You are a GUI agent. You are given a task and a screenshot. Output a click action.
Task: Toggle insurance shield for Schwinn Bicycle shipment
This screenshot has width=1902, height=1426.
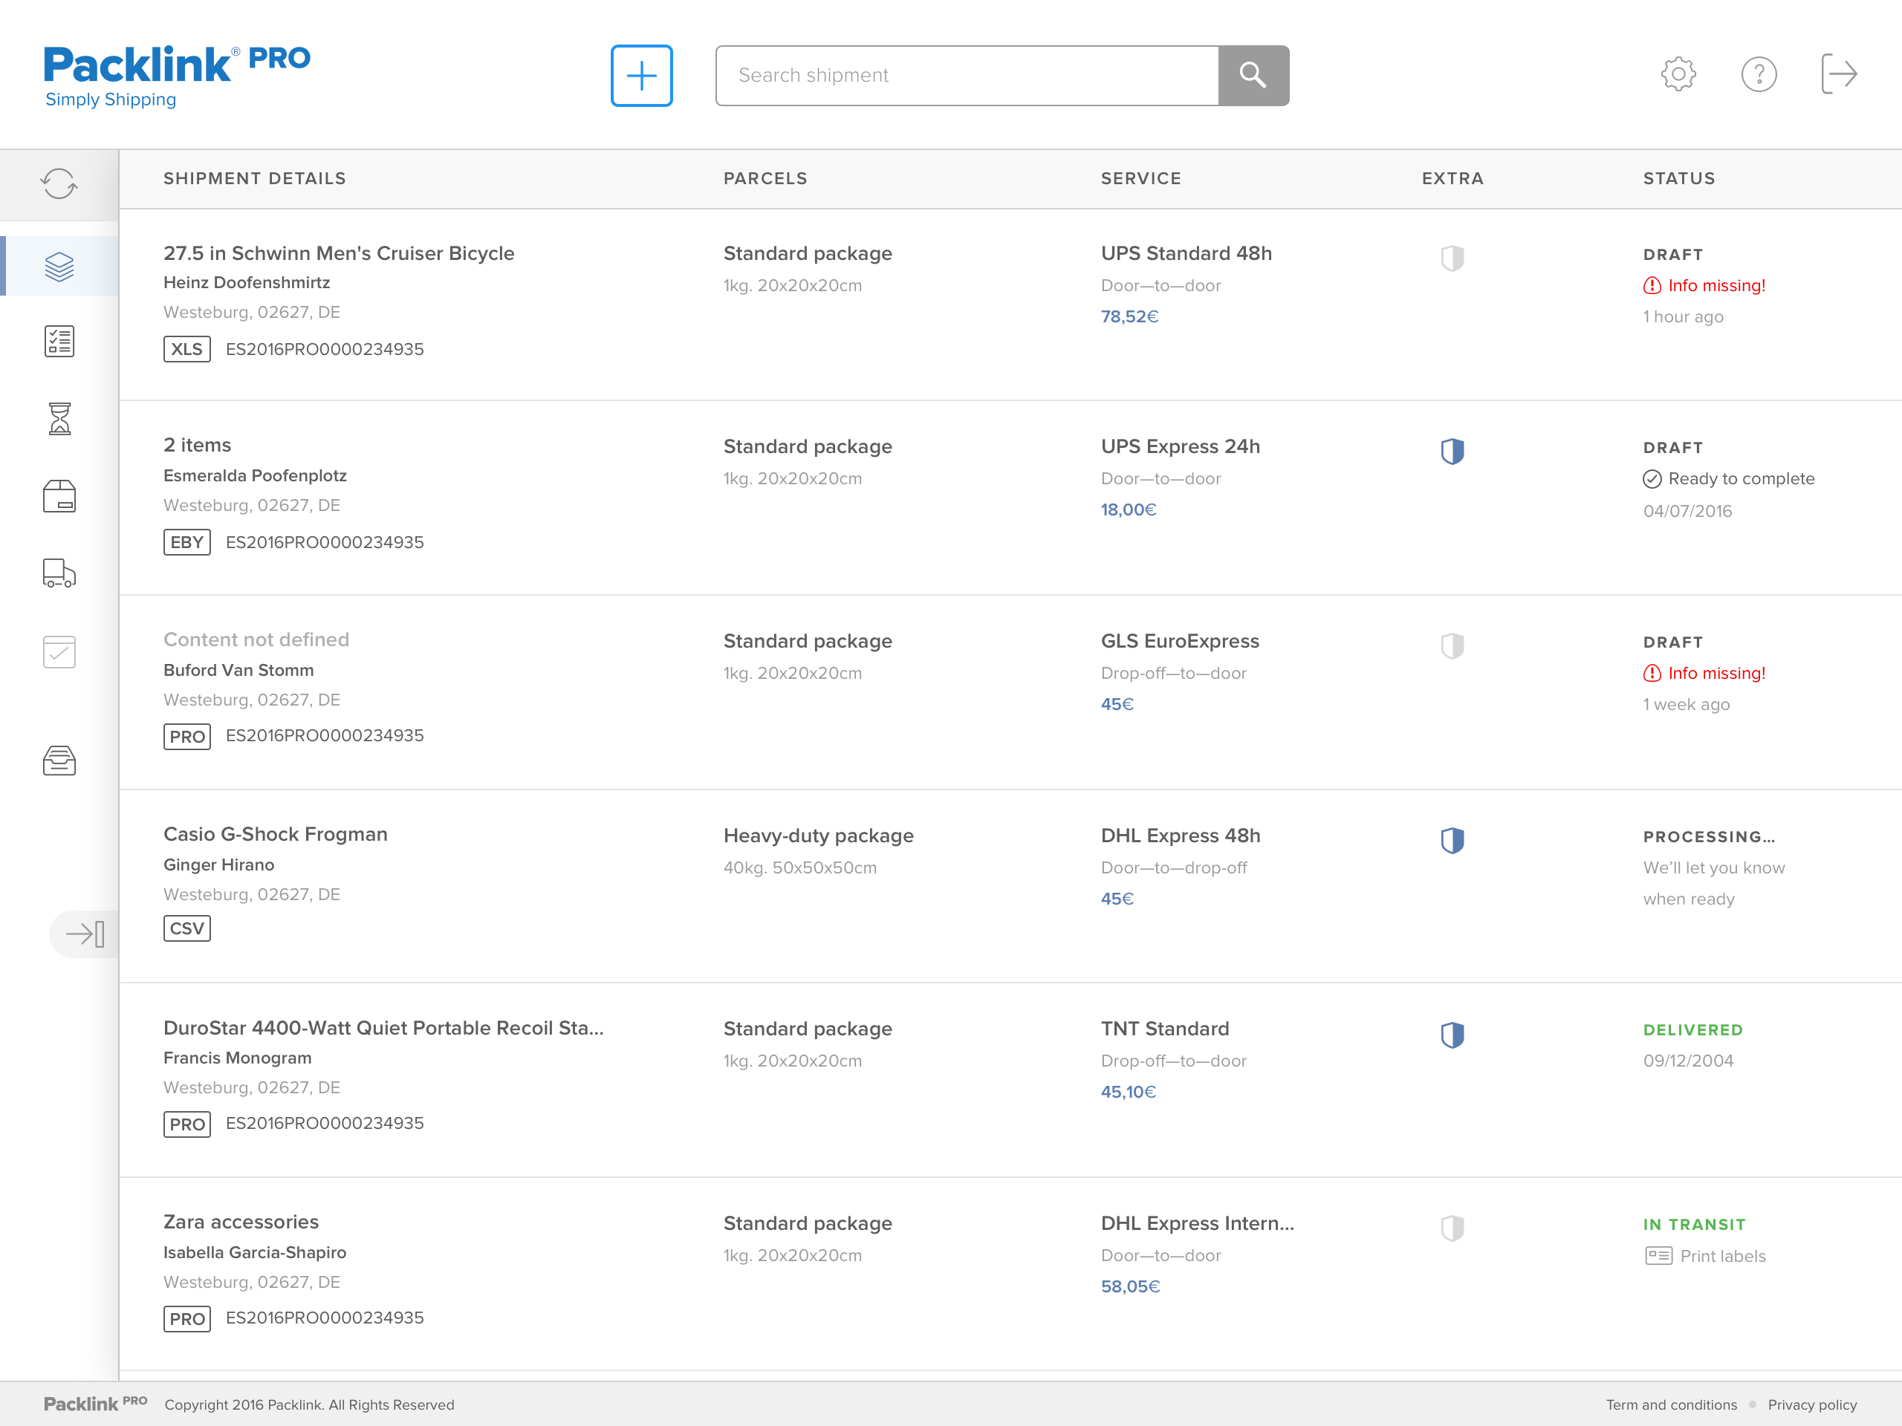(1453, 258)
